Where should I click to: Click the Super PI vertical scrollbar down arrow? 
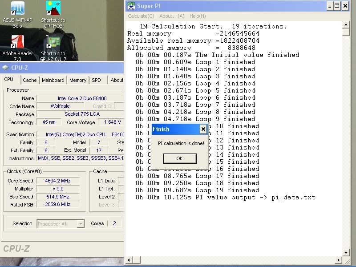pyautogui.click(x=346, y=252)
